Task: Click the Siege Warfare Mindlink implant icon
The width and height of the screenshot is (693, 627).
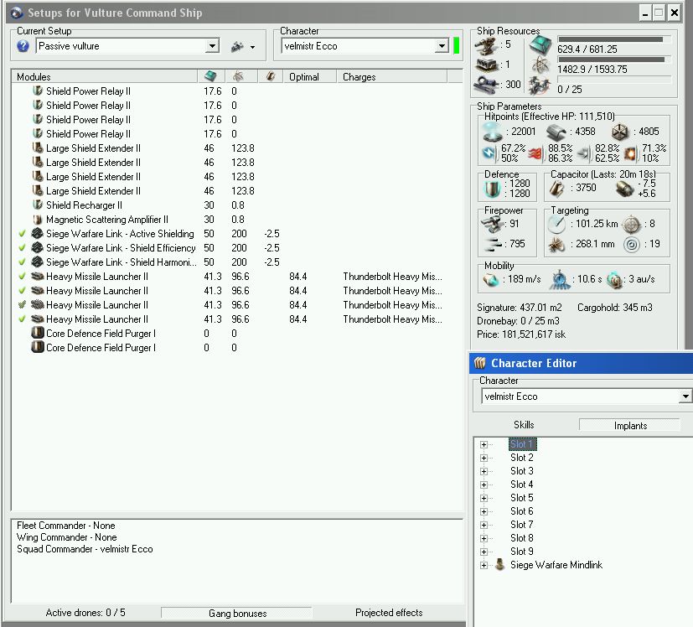Action: (500, 565)
